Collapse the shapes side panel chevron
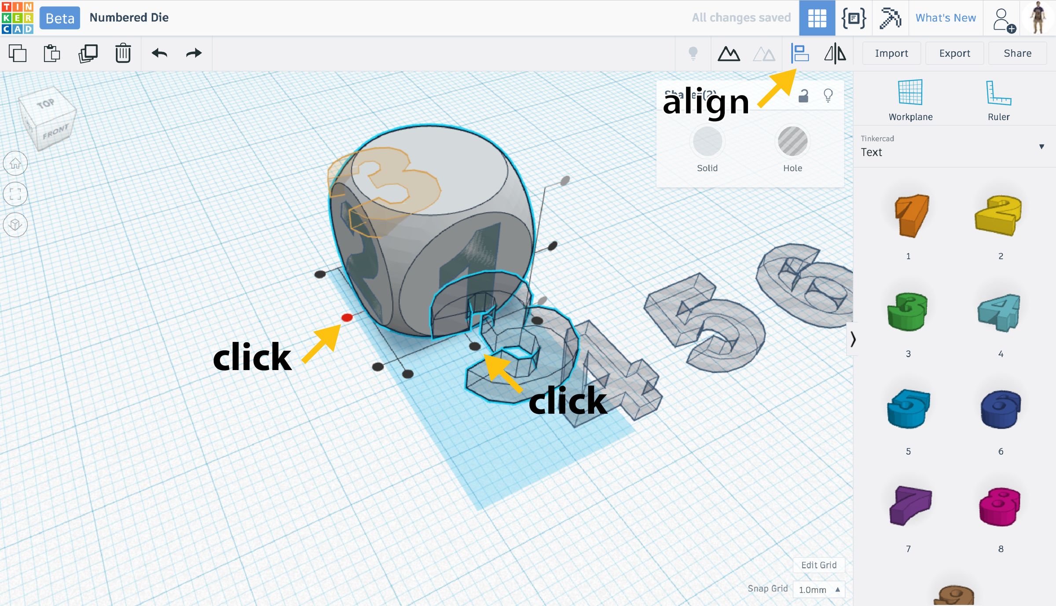The width and height of the screenshot is (1056, 606). coord(853,339)
